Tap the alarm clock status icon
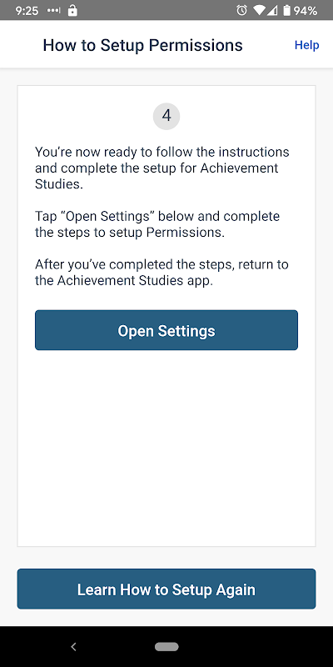Image resolution: width=333 pixels, height=667 pixels. point(241,10)
